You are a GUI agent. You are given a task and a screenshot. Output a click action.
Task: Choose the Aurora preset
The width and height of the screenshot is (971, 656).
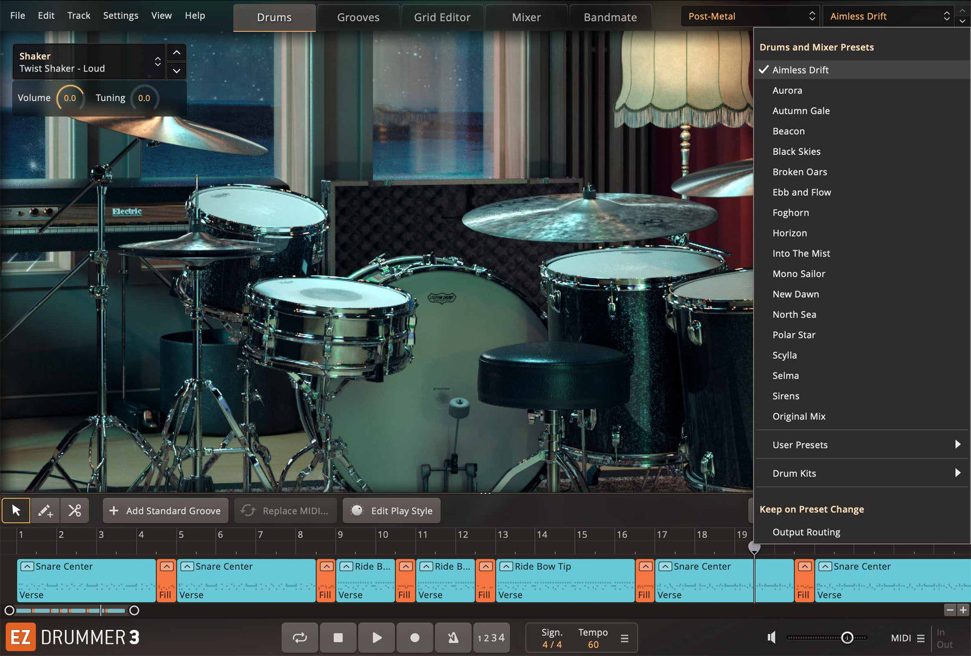pos(862,90)
